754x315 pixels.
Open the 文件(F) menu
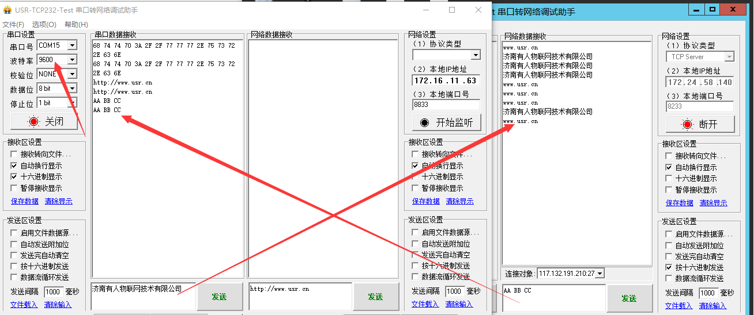point(13,25)
